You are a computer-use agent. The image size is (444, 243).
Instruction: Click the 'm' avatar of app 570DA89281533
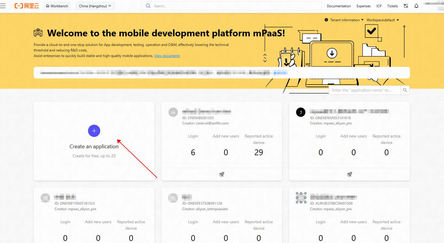pyautogui.click(x=173, y=112)
